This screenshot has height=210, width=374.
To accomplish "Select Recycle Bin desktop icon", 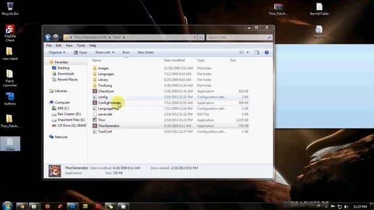I will [x=10, y=9].
